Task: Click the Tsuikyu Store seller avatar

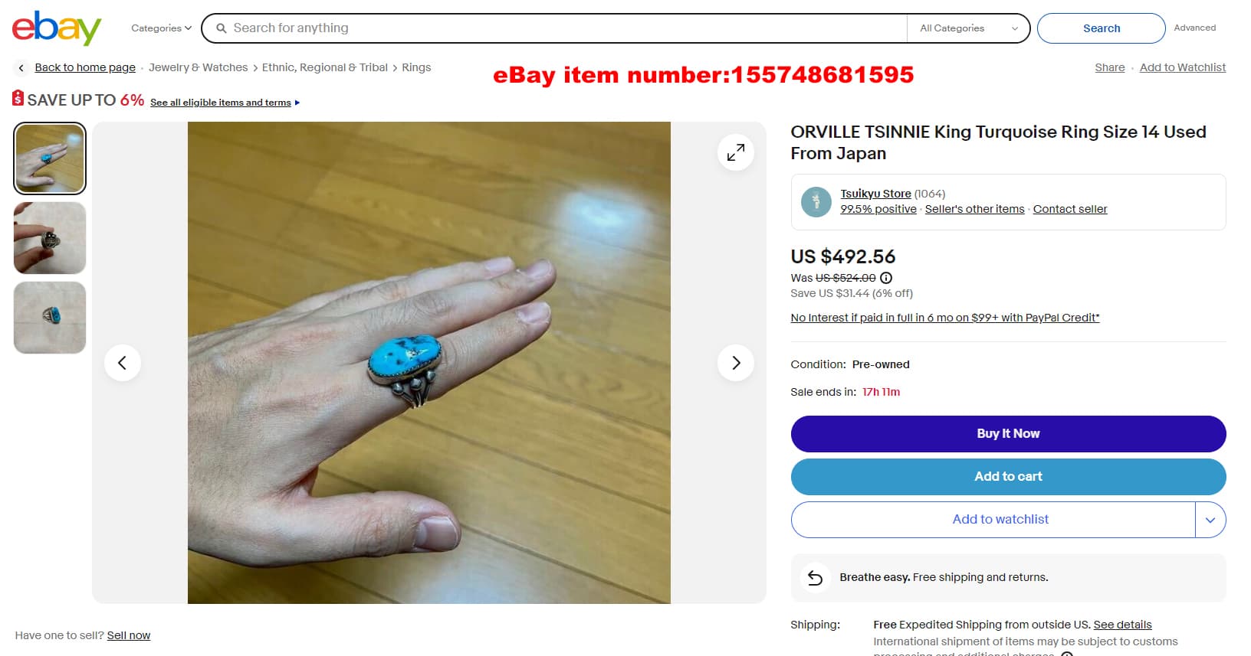Action: pyautogui.click(x=816, y=202)
